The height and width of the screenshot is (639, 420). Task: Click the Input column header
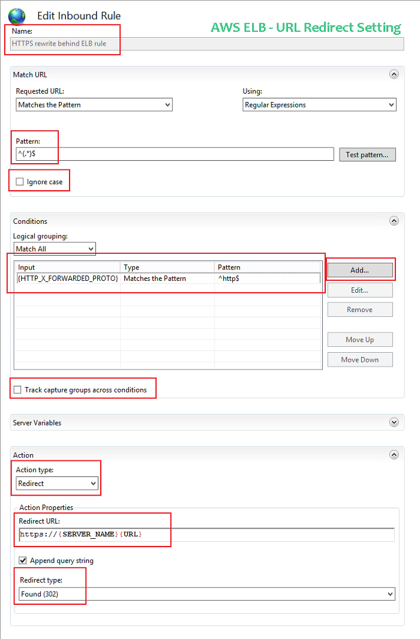click(67, 268)
